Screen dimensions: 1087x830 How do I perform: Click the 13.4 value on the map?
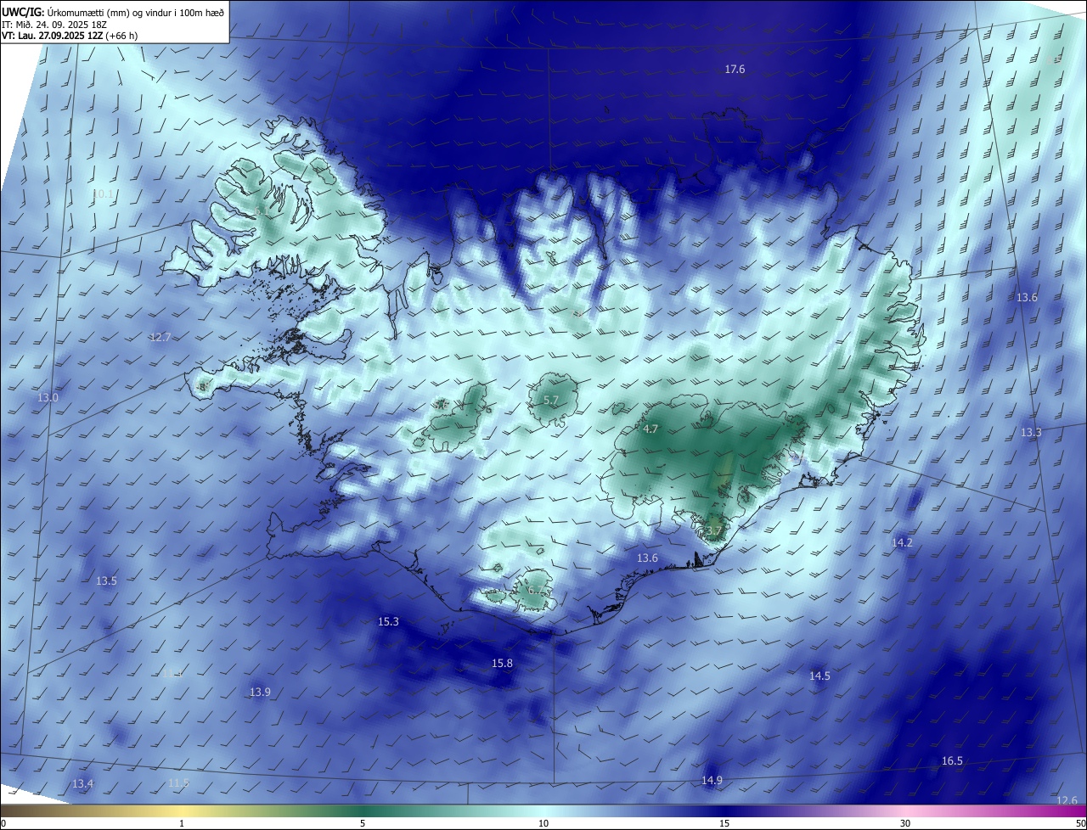[82, 783]
